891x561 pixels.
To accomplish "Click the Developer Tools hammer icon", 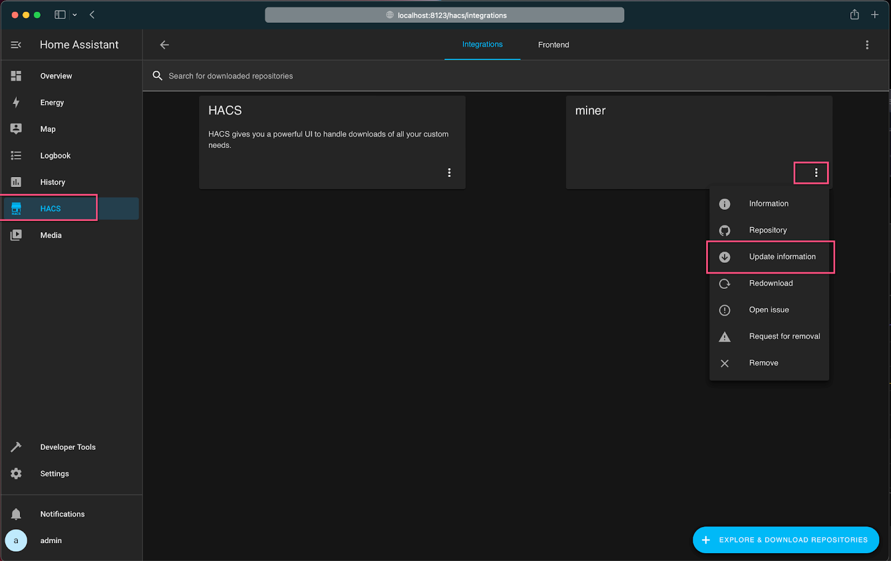I will [x=16, y=447].
